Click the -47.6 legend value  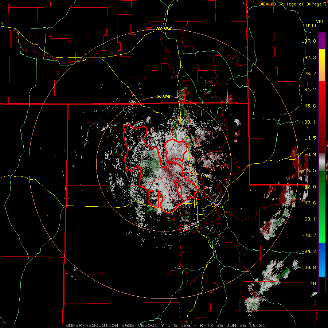pyautogui.click(x=309, y=203)
